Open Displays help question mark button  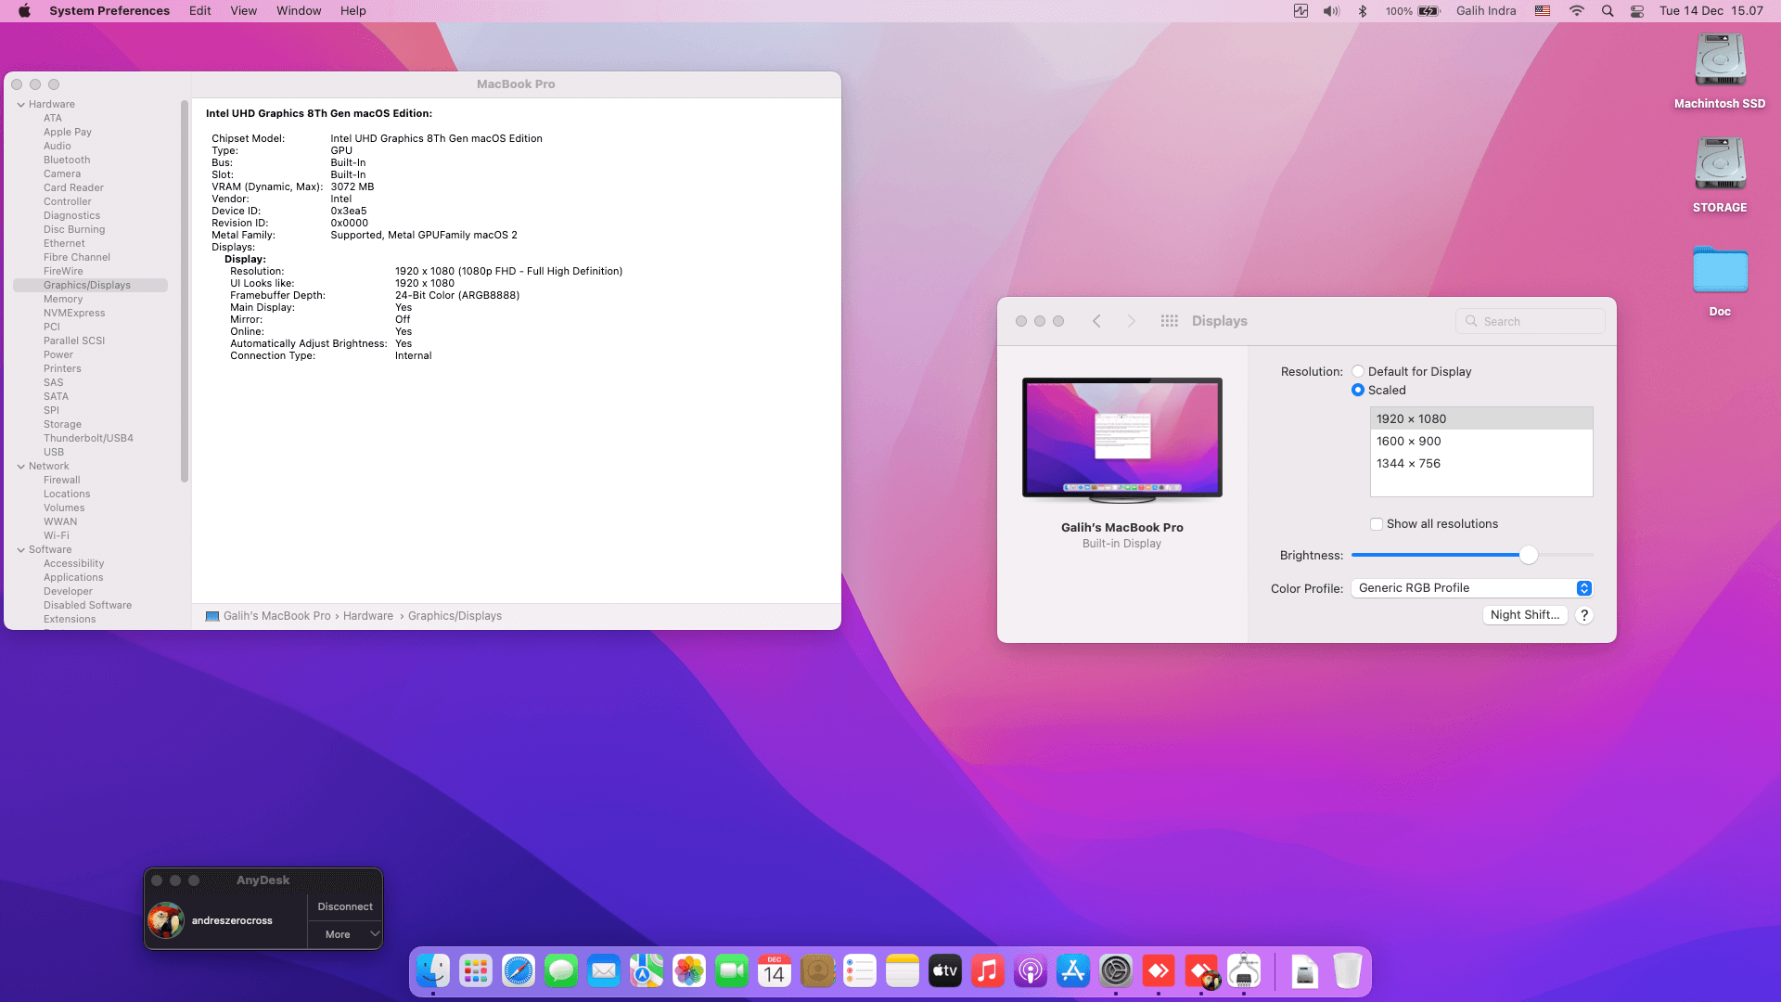[x=1584, y=615]
